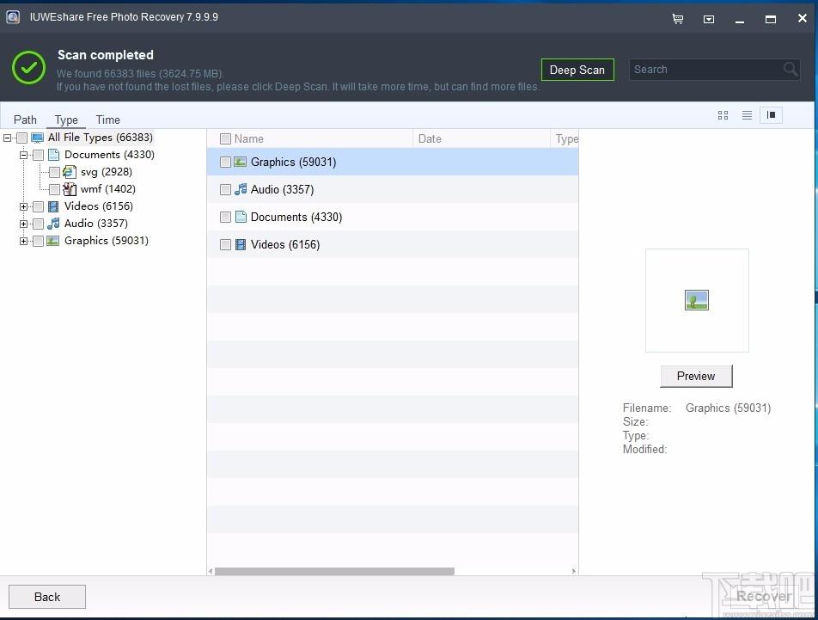Select Graphics (59031) row in file list
The width and height of the screenshot is (818, 620).
[x=393, y=162]
